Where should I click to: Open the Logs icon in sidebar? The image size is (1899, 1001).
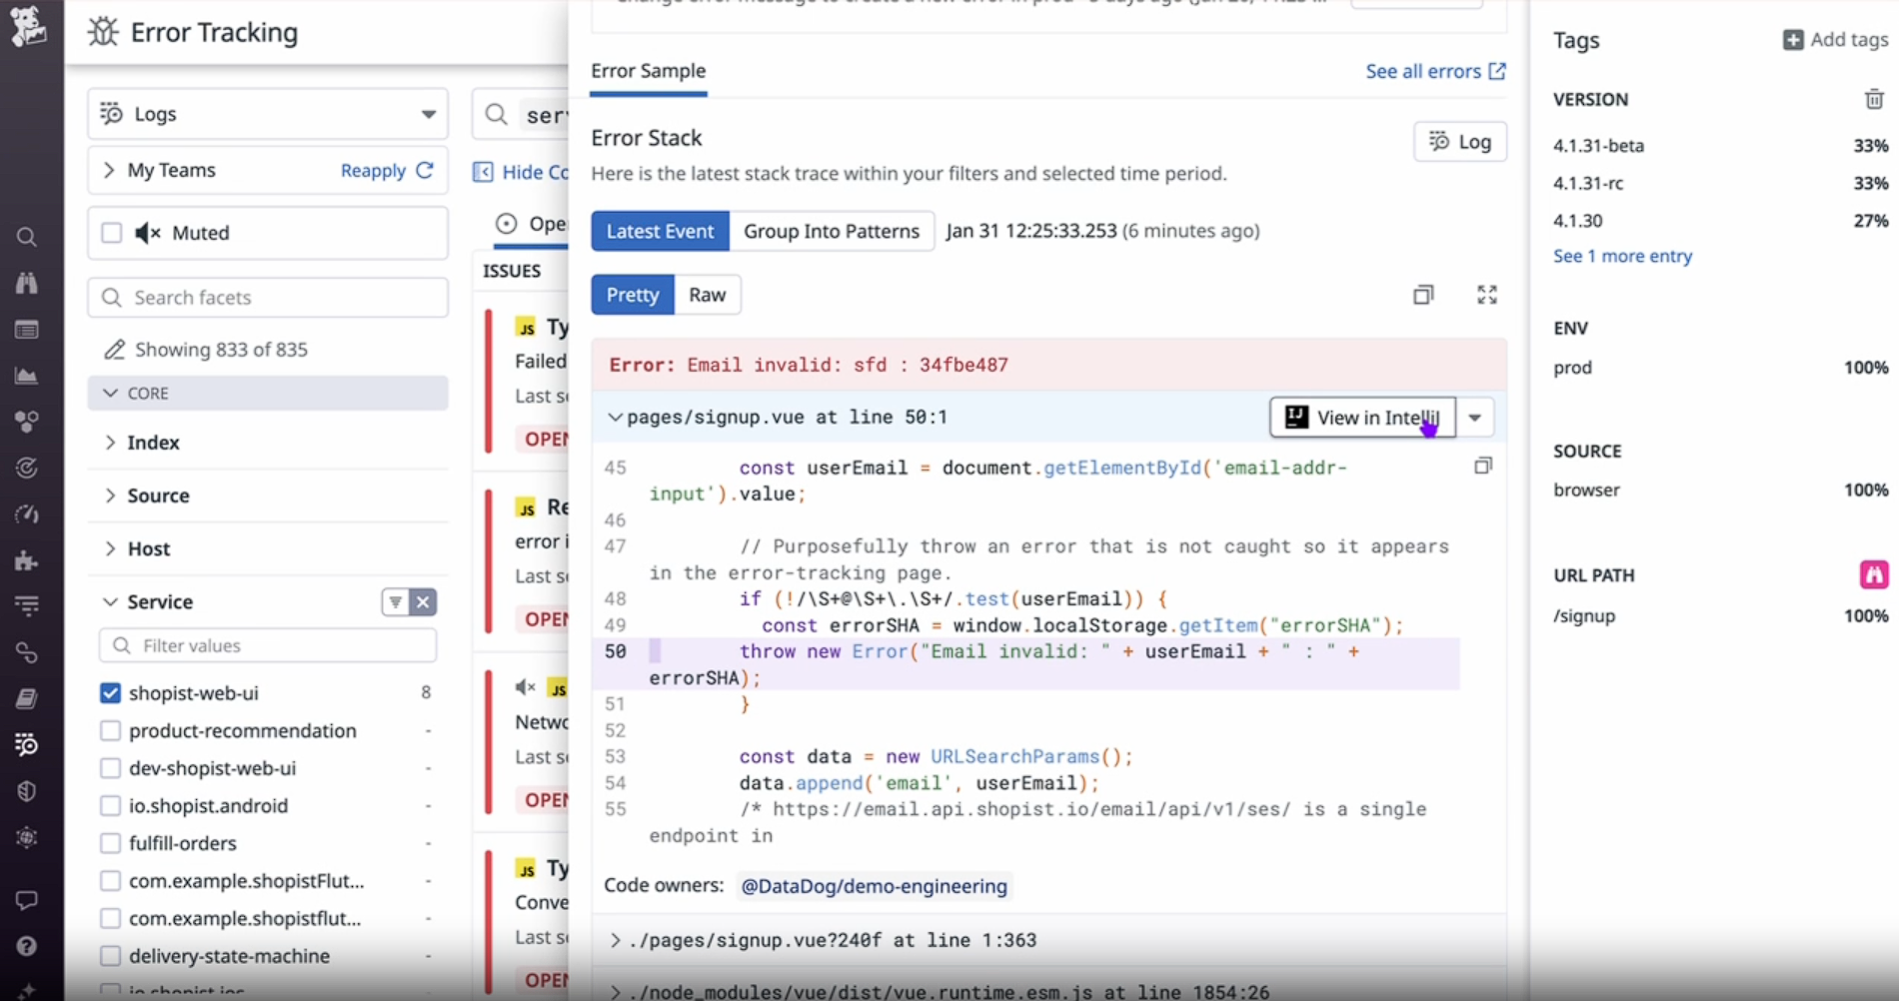(27, 744)
